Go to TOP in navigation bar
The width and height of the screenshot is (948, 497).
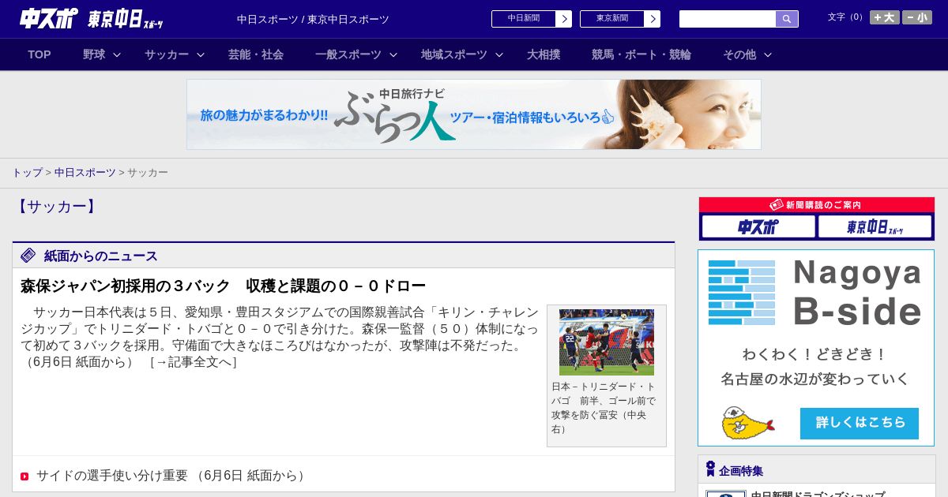click(x=39, y=54)
